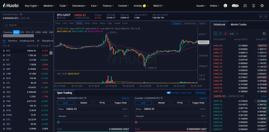Click info icon beside available USDT
Image resolution: width=269 pixels, height=132 pixels.
(85, 98)
